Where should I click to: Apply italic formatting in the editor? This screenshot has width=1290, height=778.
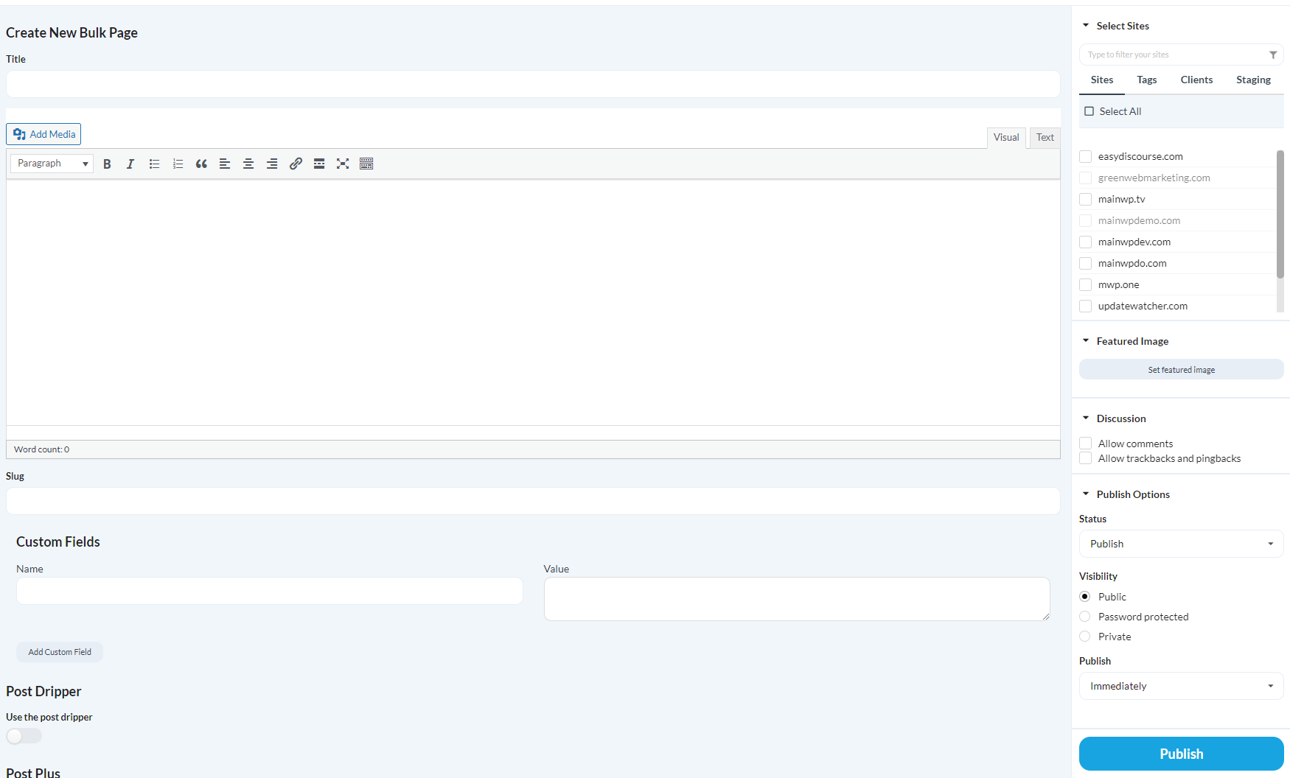[130, 164]
